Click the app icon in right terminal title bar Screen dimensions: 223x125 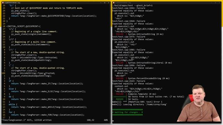point(114,3)
